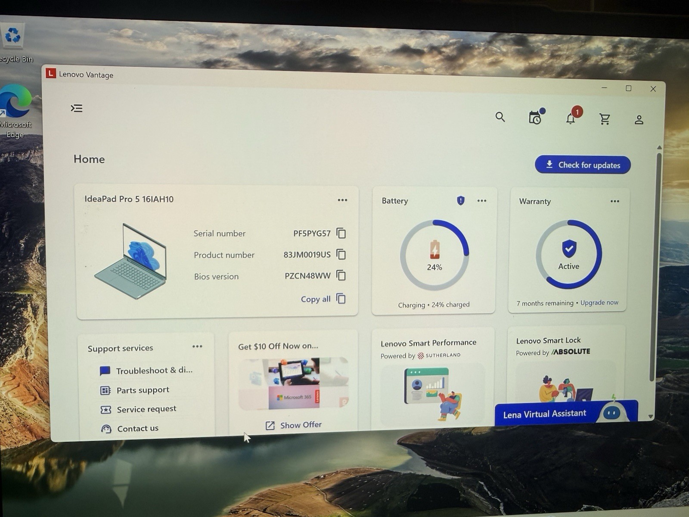Open the hamburger navigation menu
The width and height of the screenshot is (689, 517).
(x=77, y=108)
